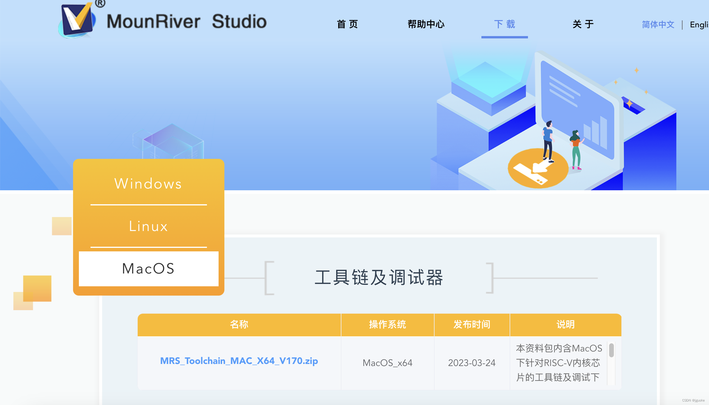This screenshot has width=709, height=405.
Task: Switch language to 简体中文
Action: click(658, 25)
